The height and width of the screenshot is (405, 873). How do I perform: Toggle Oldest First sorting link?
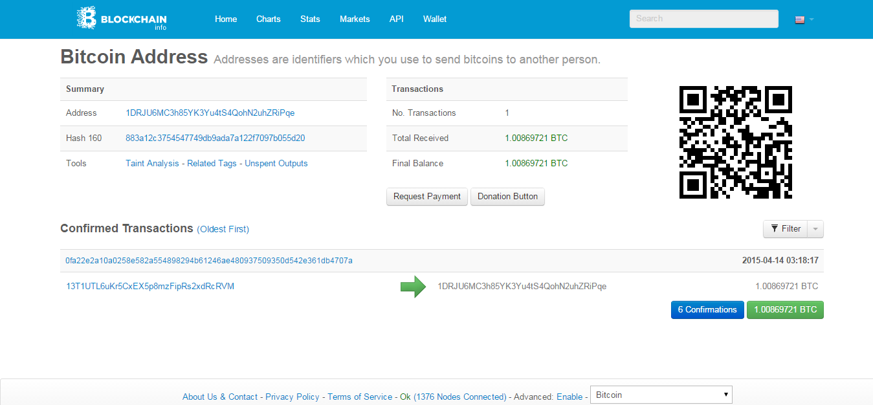pyautogui.click(x=223, y=229)
